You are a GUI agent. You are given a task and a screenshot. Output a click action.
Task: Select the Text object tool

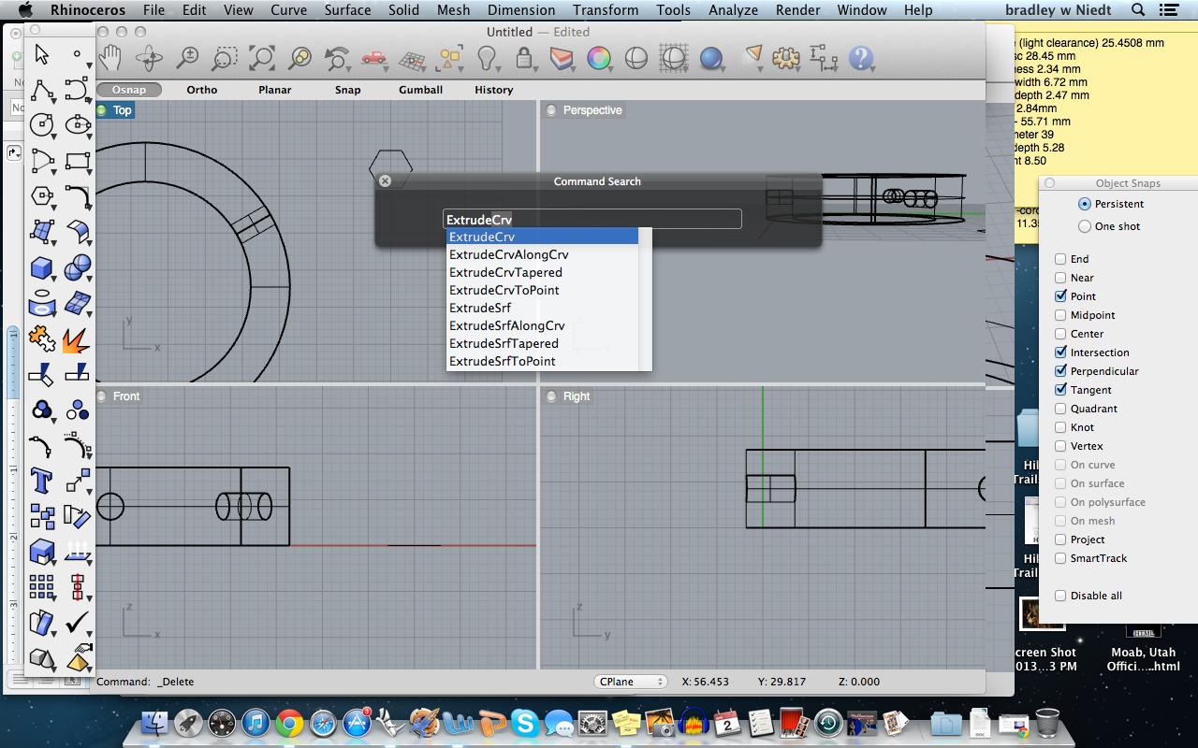[42, 480]
